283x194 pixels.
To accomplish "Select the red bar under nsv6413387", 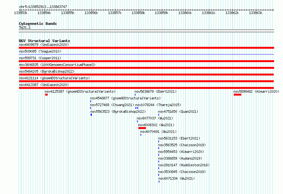I will tap(146, 88).
